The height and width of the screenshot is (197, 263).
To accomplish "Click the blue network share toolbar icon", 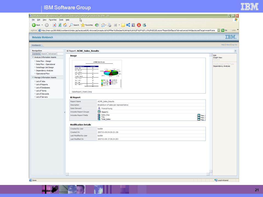I will pyautogui.click(x=128, y=25).
